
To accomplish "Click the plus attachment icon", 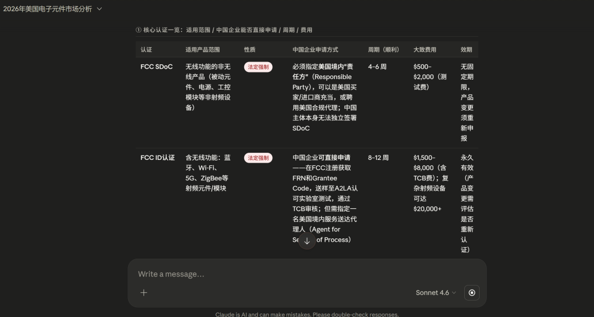I will [x=144, y=292].
